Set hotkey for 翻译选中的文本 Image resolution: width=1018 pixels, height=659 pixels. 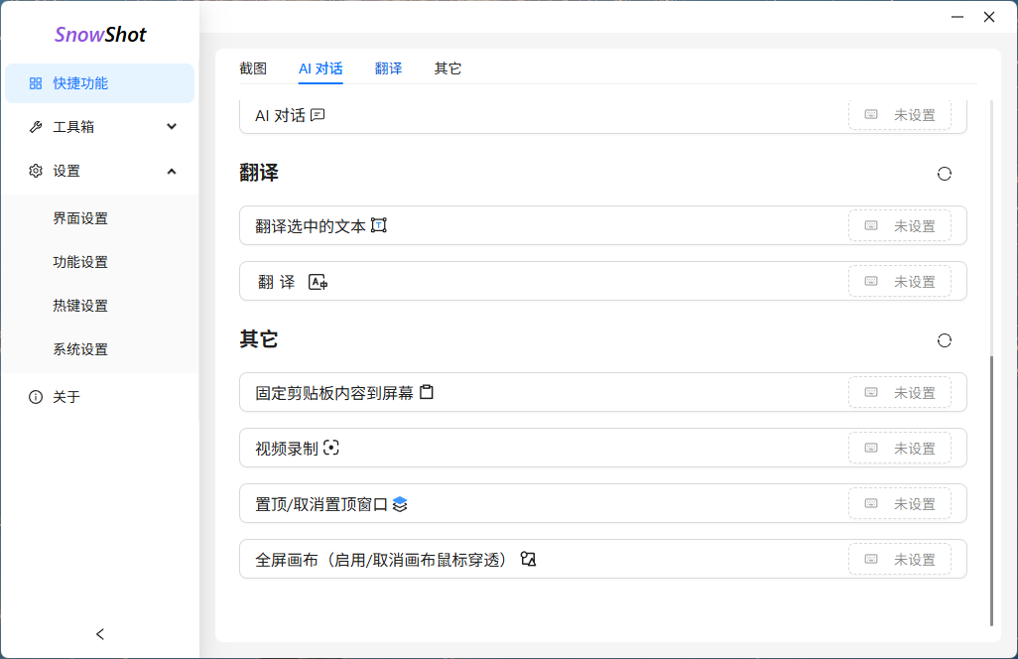(899, 226)
